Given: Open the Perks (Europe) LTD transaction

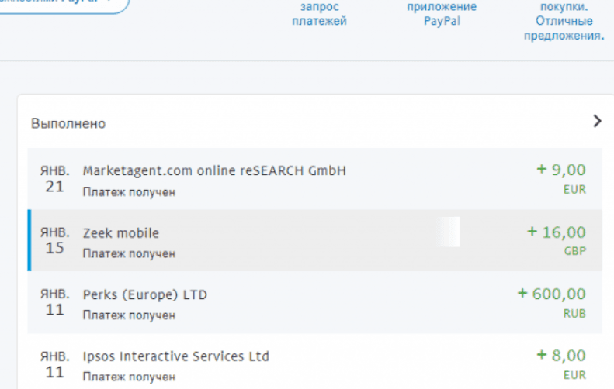Looking at the screenshot, I should tap(145, 294).
